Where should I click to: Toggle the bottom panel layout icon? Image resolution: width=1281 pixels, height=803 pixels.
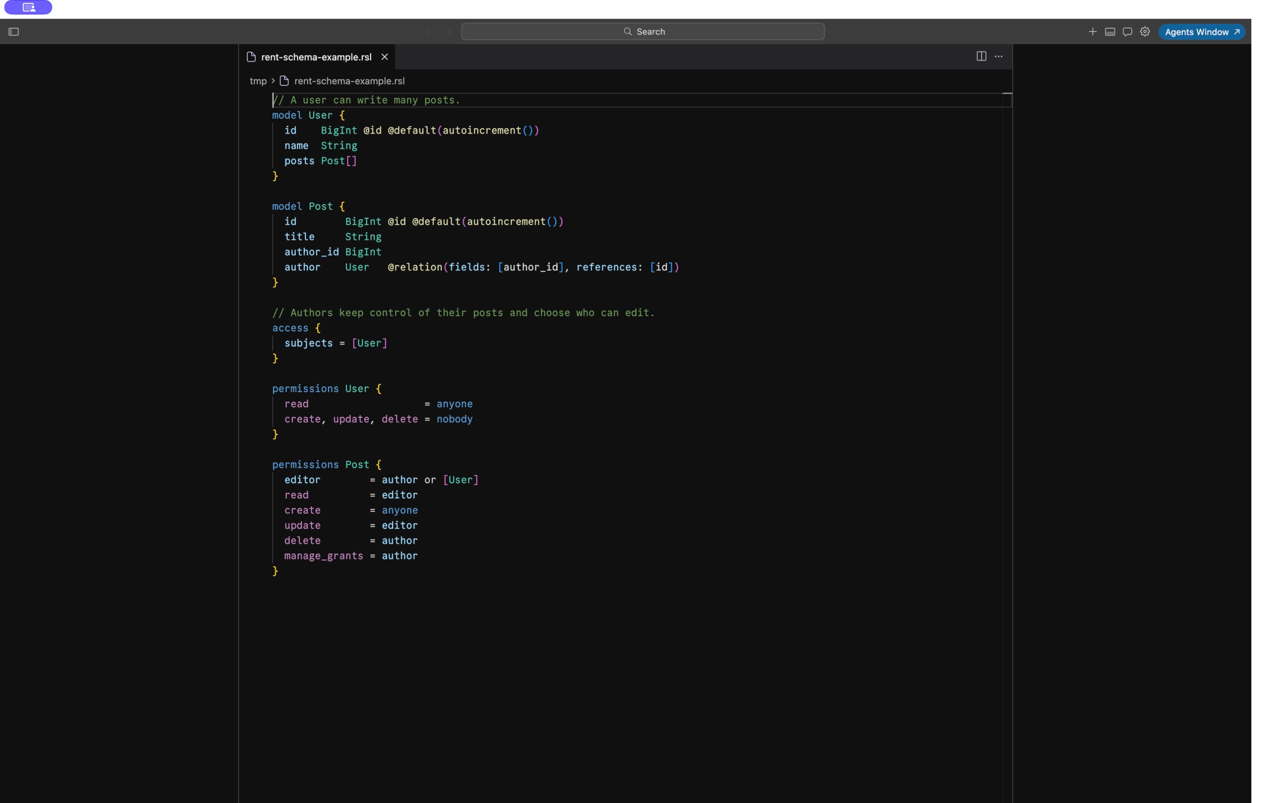[x=1109, y=32]
